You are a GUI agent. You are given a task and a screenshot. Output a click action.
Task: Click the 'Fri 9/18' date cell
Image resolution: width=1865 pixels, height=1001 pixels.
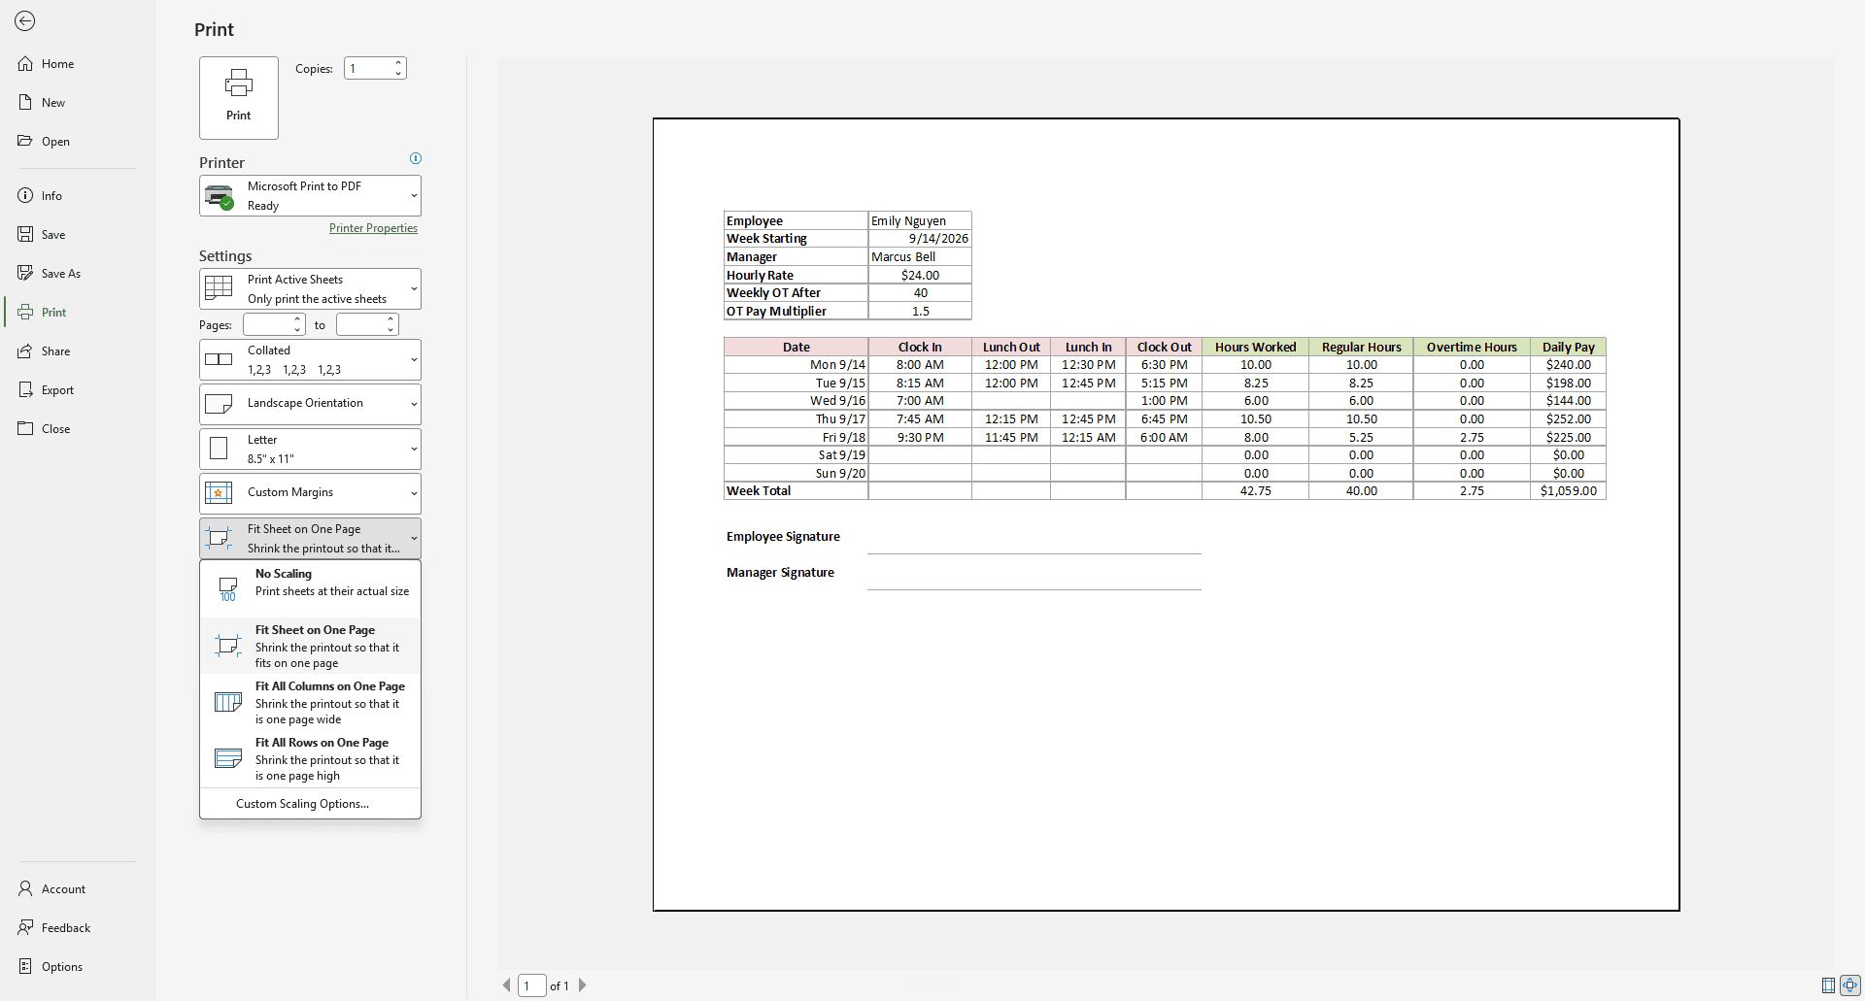(x=796, y=438)
